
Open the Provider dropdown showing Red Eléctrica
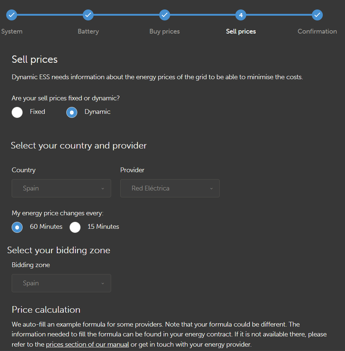click(x=170, y=188)
